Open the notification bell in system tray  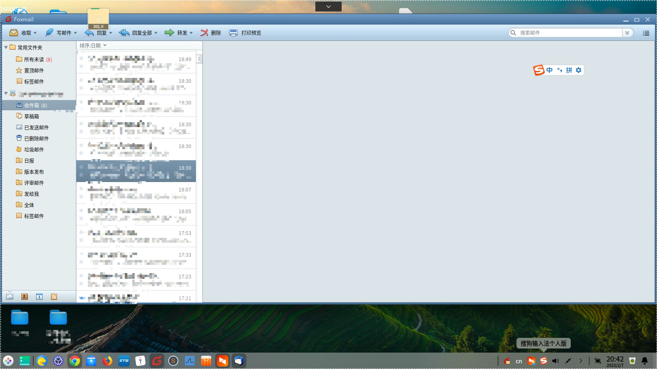(645, 361)
